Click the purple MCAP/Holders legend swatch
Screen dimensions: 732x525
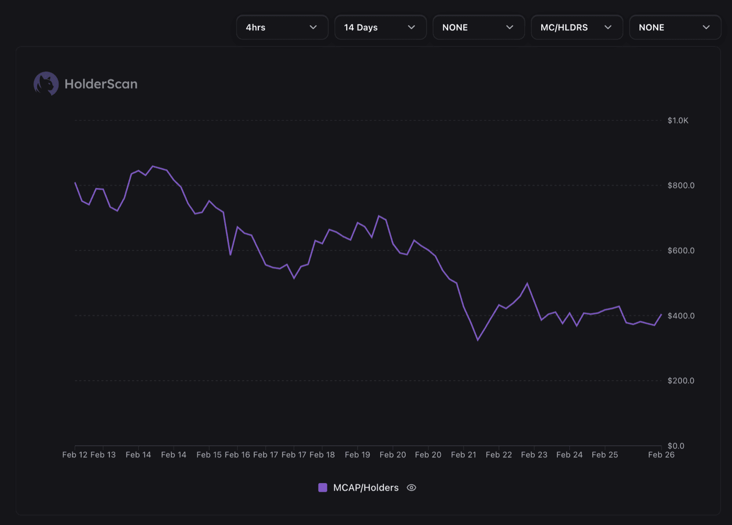[323, 487]
